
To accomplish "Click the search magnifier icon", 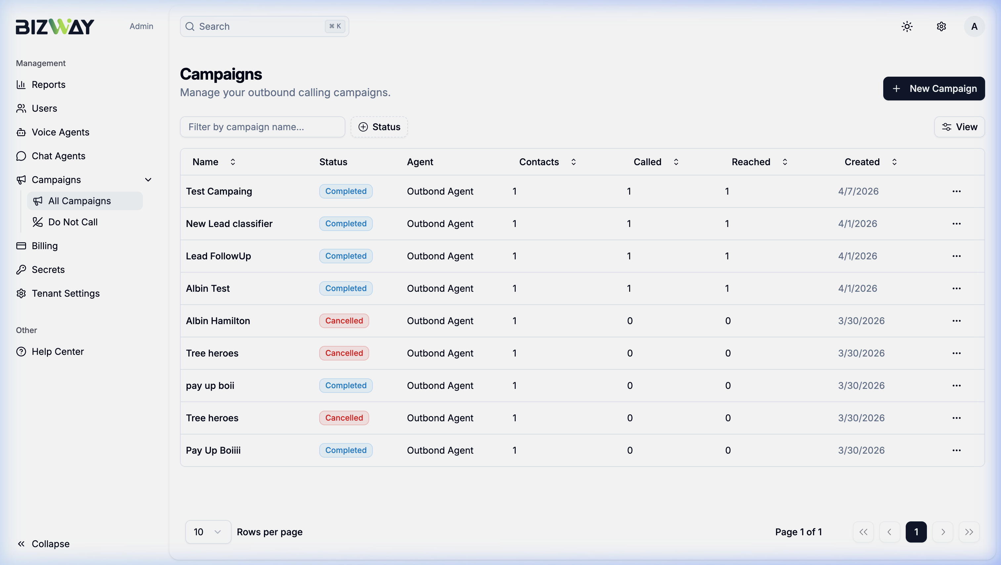I will [190, 26].
